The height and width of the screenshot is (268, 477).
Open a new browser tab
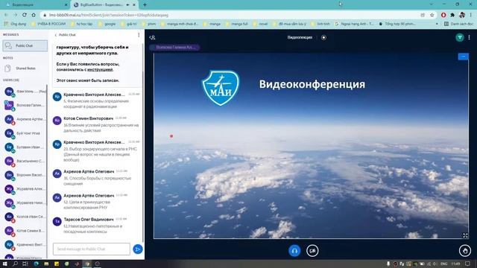145,5
